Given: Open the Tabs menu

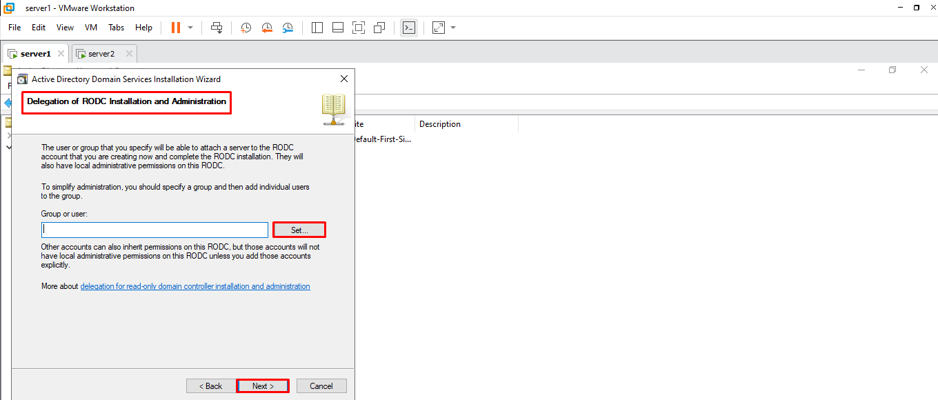Looking at the screenshot, I should [117, 28].
